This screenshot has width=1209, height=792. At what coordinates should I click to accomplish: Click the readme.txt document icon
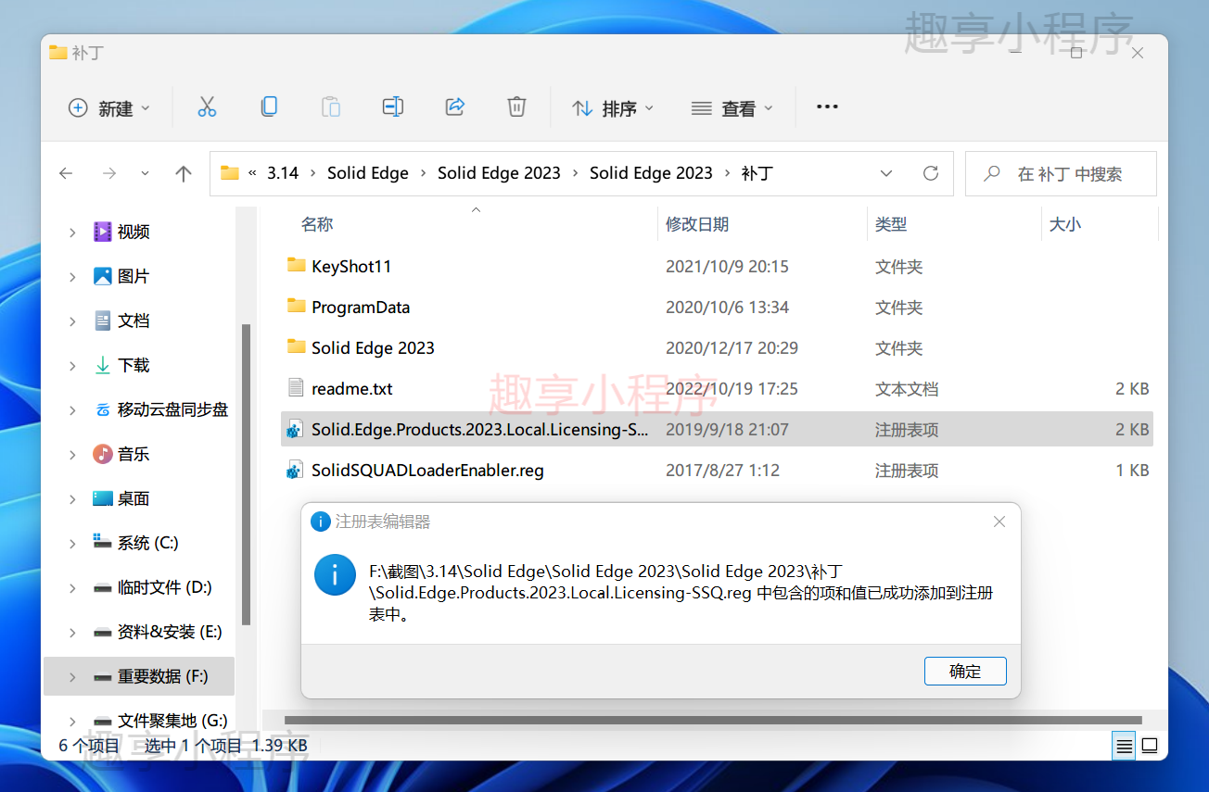click(296, 388)
